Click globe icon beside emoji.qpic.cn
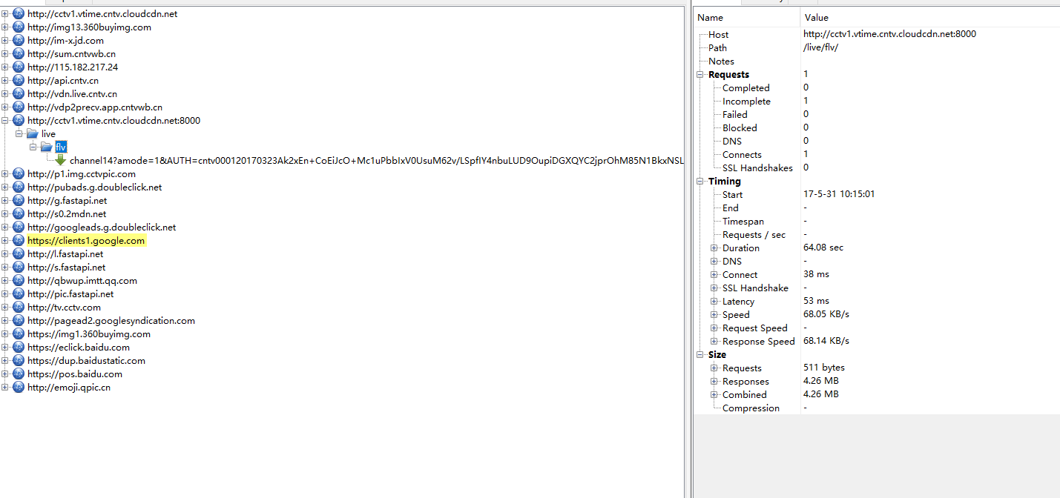Image resolution: width=1060 pixels, height=498 pixels. coord(19,388)
